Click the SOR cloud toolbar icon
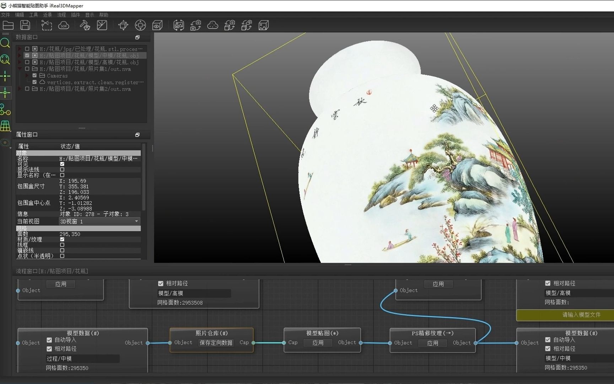 (64, 25)
